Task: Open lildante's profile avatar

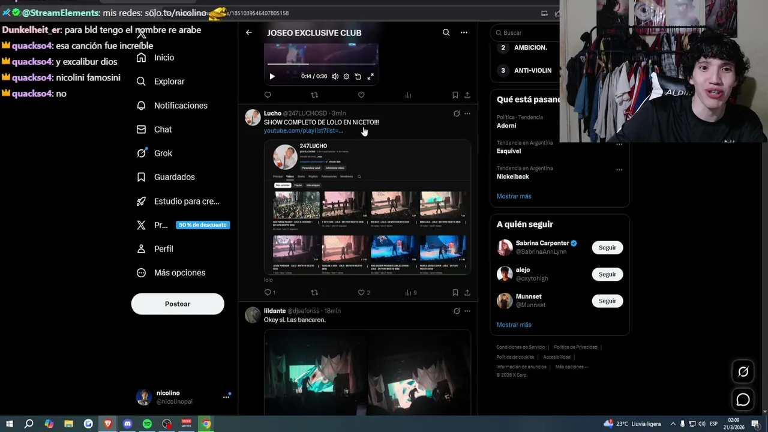Action: pos(253,315)
